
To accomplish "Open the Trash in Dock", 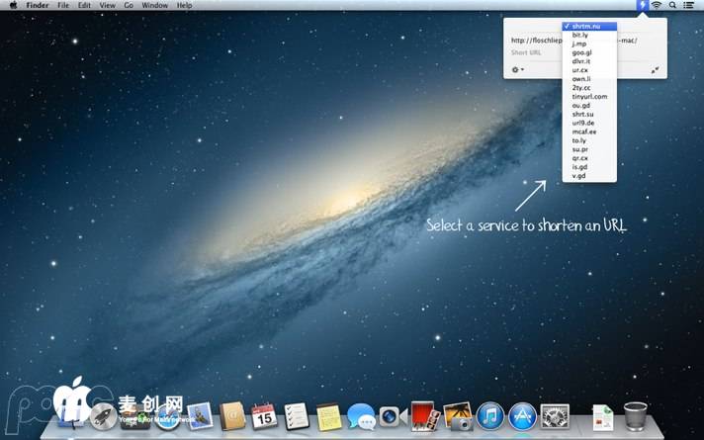I will 636,416.
